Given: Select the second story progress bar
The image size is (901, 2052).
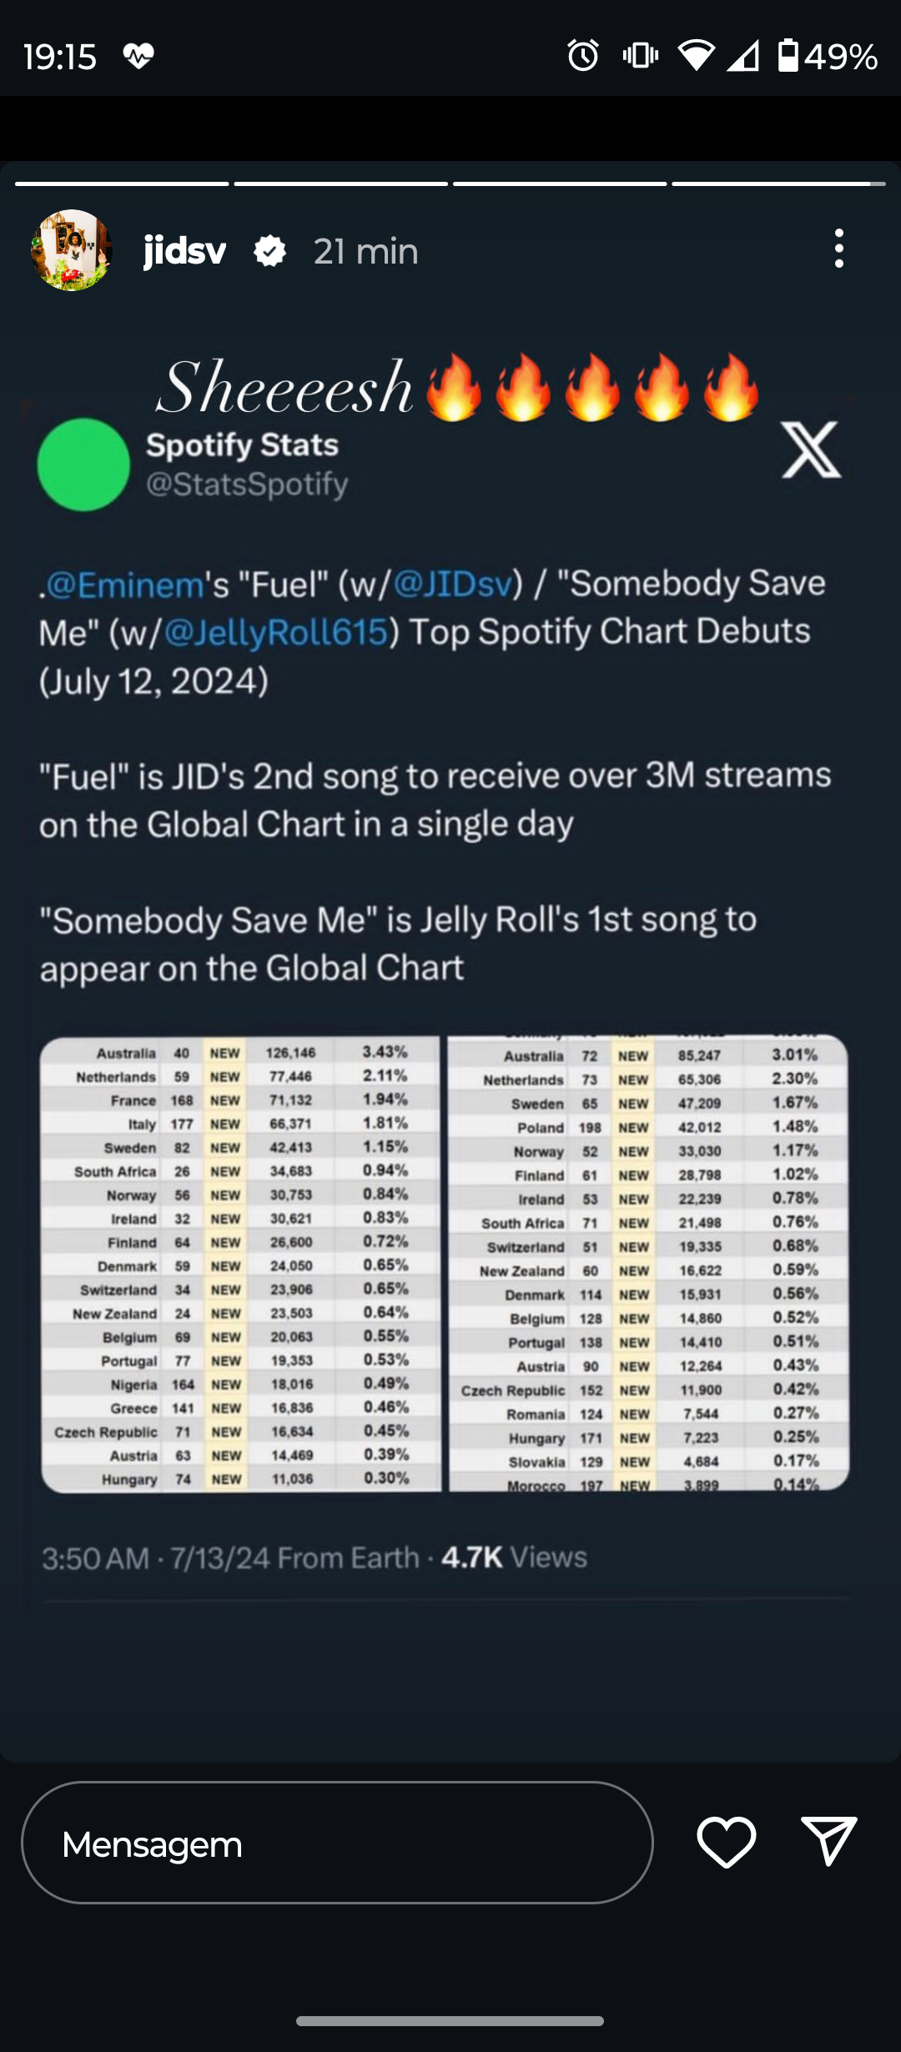Looking at the screenshot, I should pyautogui.click(x=341, y=184).
